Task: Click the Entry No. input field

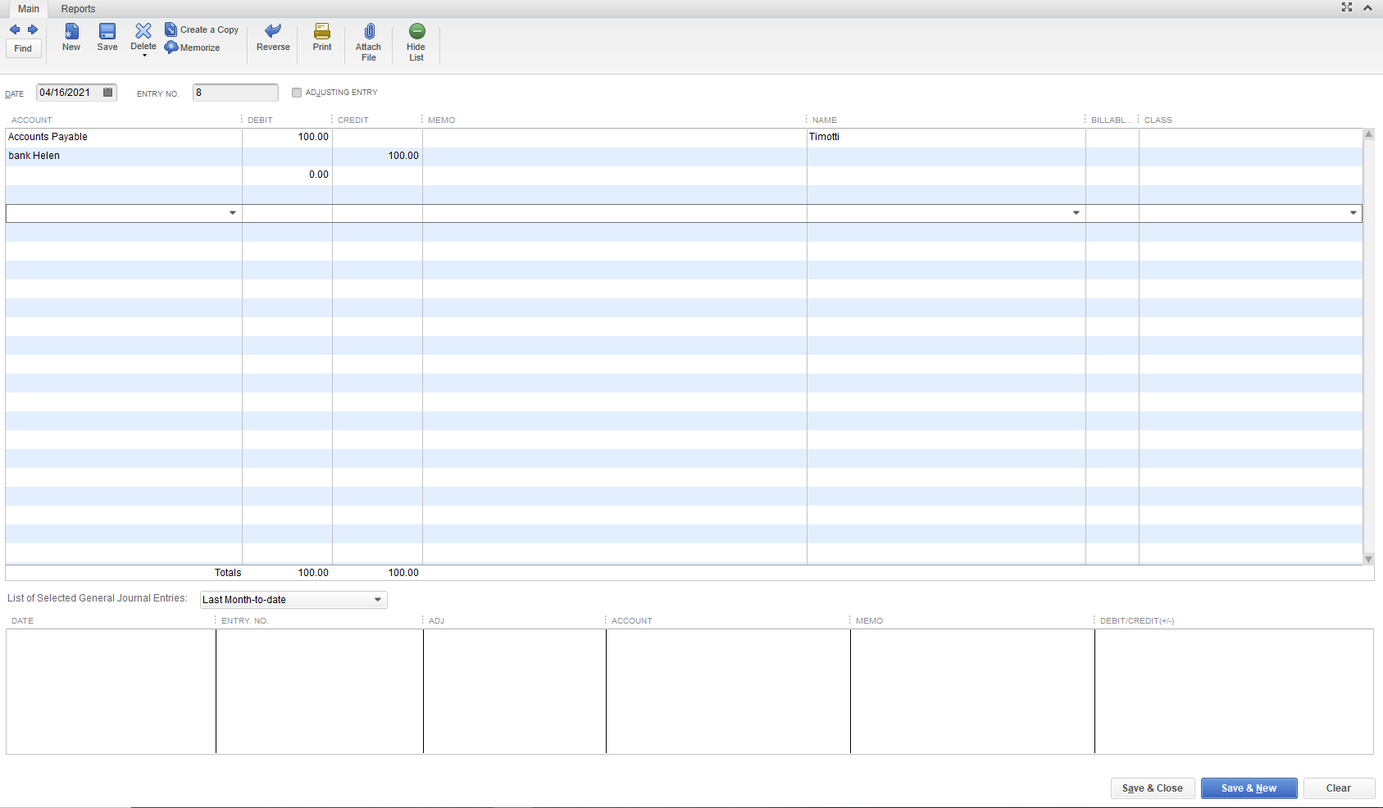Action: (x=235, y=93)
